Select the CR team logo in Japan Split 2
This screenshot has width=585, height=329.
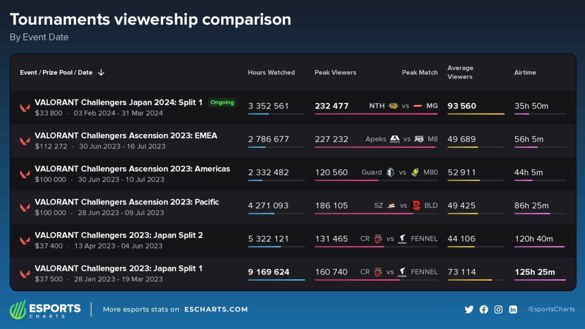378,238
